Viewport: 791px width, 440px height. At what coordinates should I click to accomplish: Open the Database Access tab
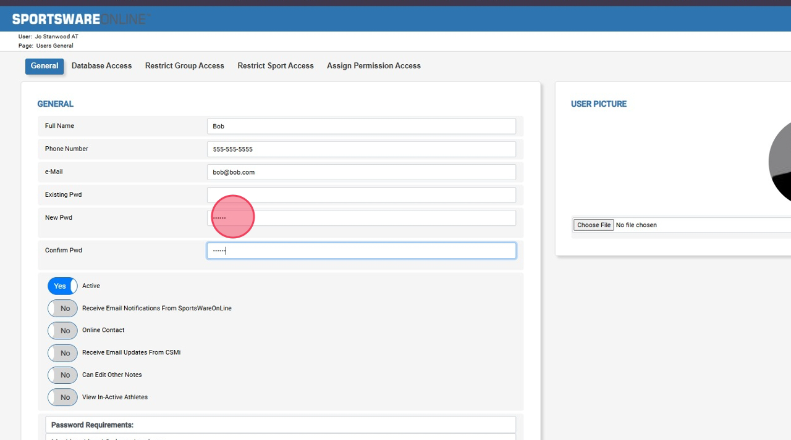(101, 66)
